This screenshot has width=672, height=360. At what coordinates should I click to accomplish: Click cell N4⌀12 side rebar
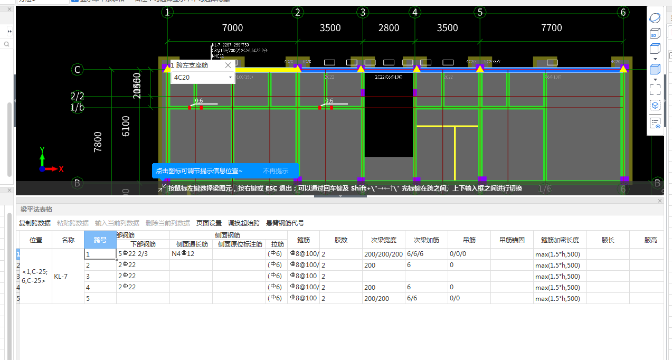[x=191, y=254]
